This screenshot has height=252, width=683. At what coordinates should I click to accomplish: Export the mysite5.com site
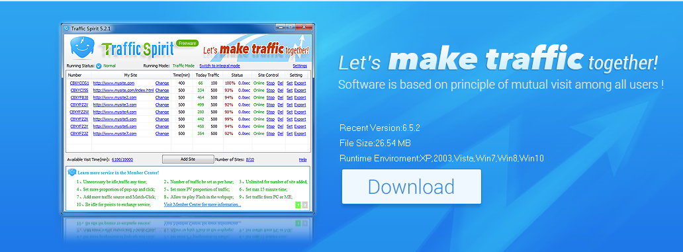[300, 119]
